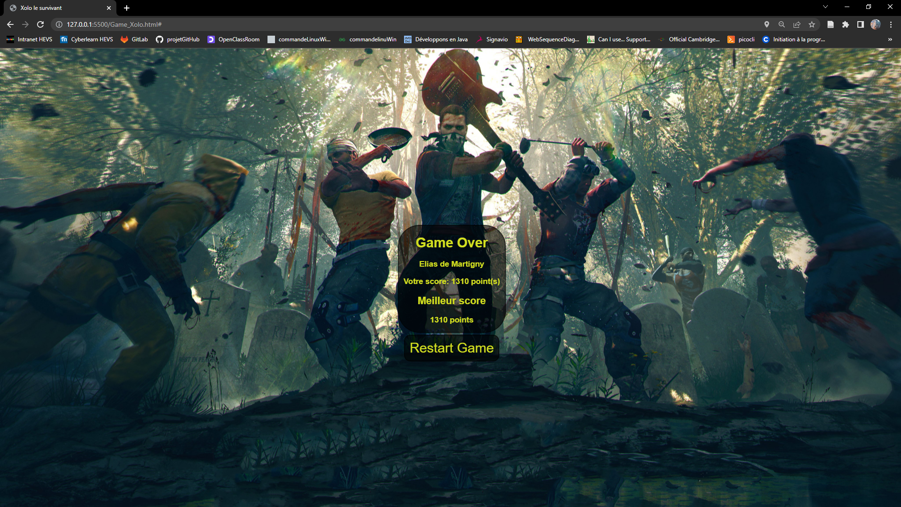
Task: Open the picocli bookmark
Action: pyautogui.click(x=741, y=39)
